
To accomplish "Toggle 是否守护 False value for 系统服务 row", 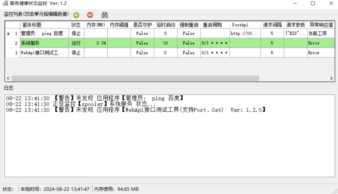I will click(x=142, y=43).
